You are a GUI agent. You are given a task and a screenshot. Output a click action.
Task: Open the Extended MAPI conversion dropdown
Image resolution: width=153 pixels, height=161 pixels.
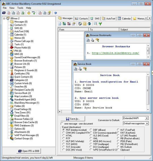tap(147, 118)
